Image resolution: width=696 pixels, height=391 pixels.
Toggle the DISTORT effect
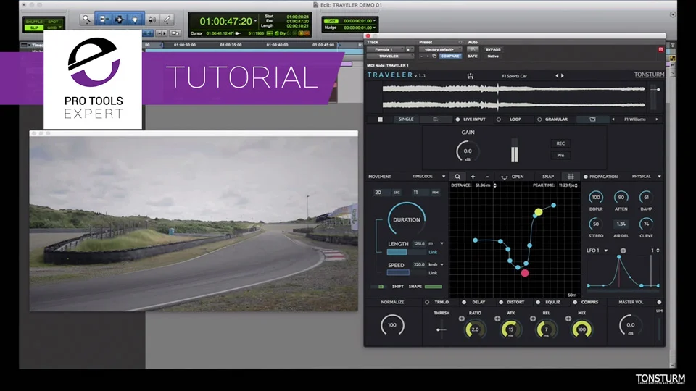point(501,303)
